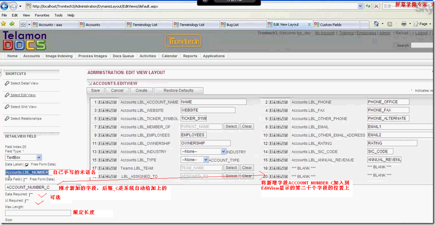Click Select button next to PARENT_NAME

tap(231, 126)
